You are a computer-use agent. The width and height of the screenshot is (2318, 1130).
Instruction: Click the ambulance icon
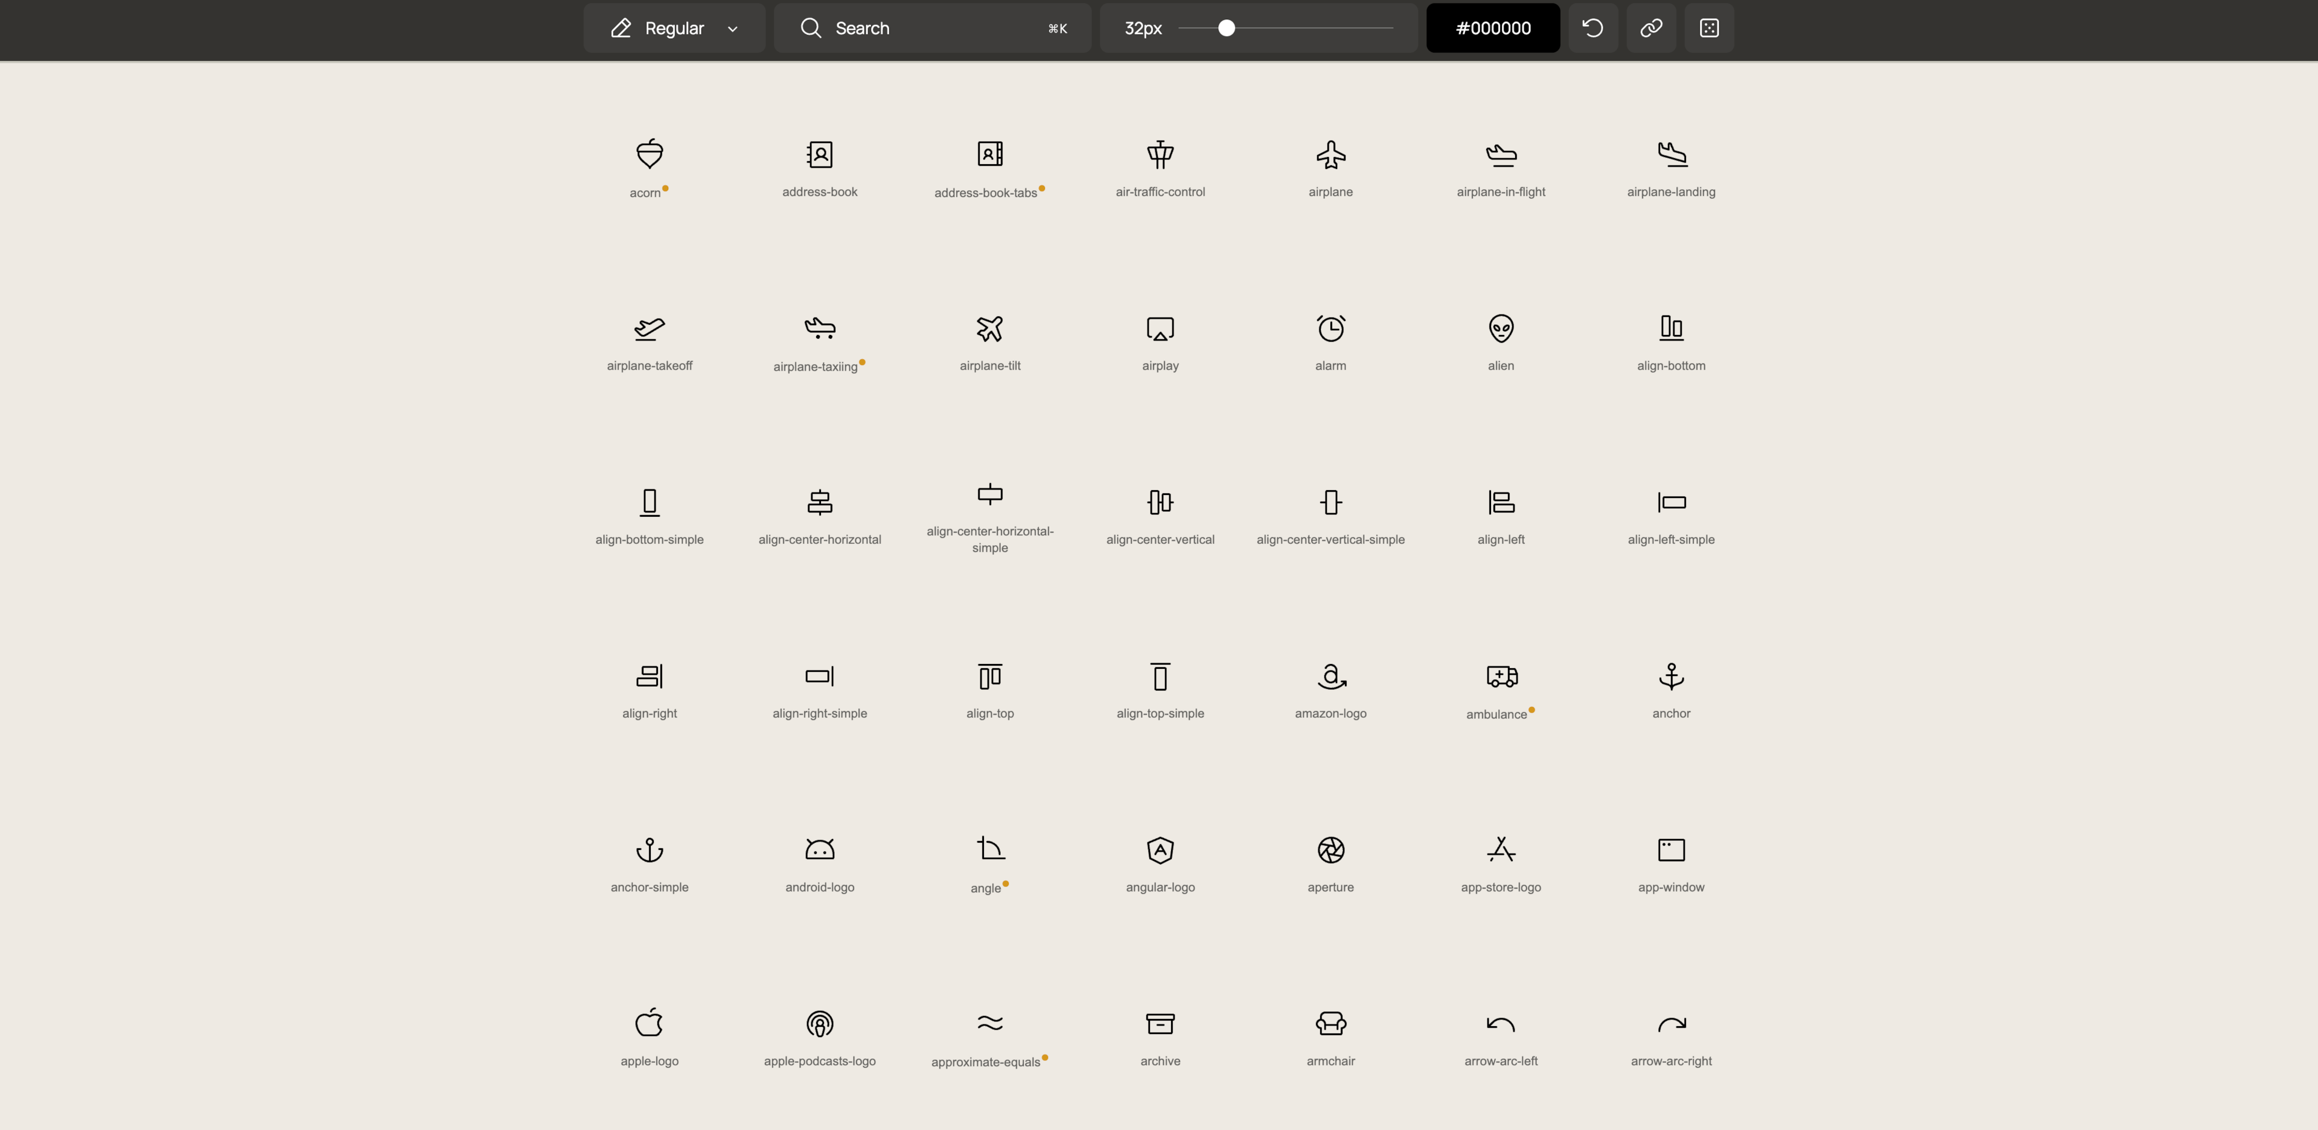point(1500,675)
